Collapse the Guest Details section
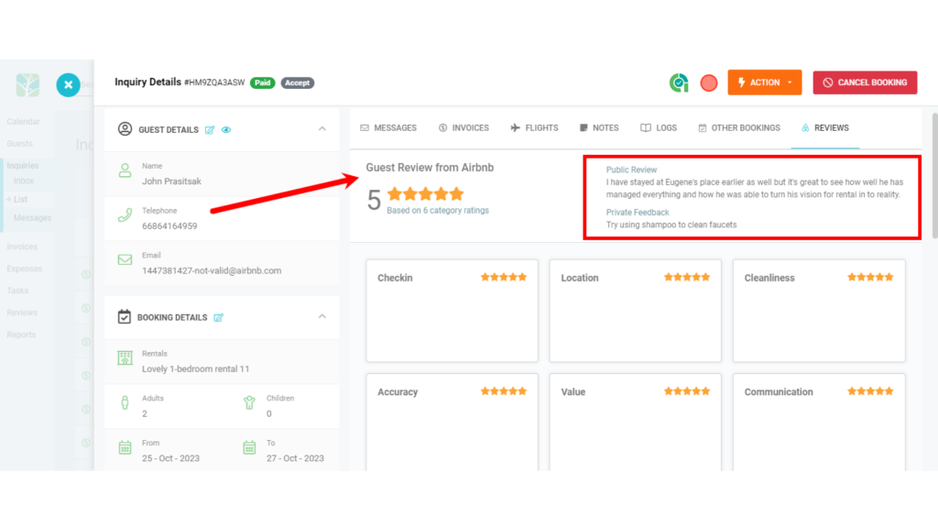Viewport: 938px width, 528px height. 322,128
